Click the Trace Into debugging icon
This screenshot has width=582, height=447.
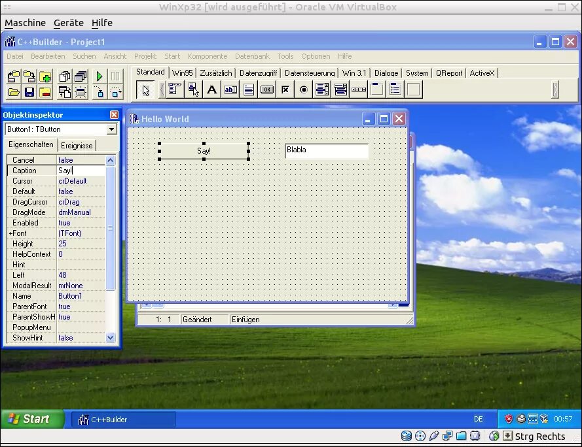(x=99, y=92)
